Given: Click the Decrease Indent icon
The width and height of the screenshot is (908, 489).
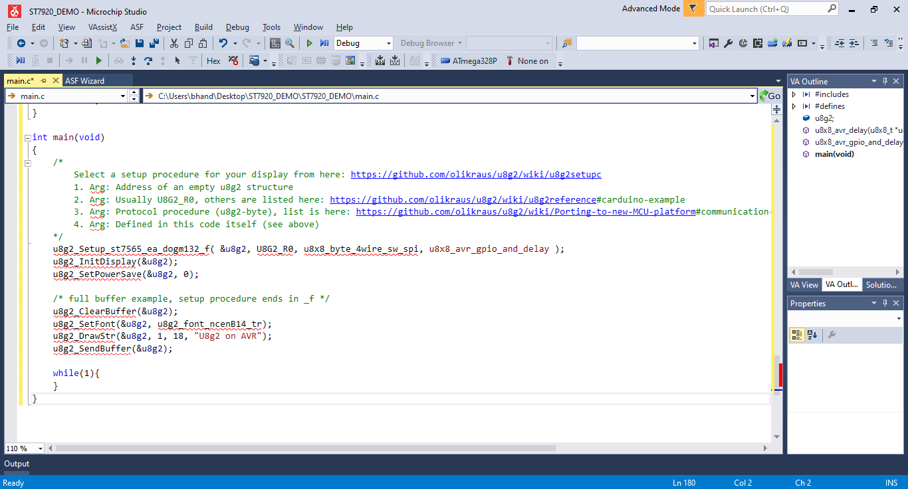Looking at the screenshot, I should coord(840,43).
